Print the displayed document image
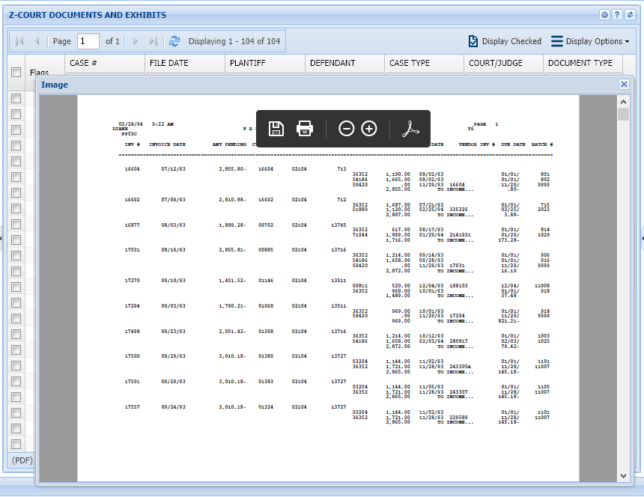The image size is (644, 497). click(x=304, y=129)
